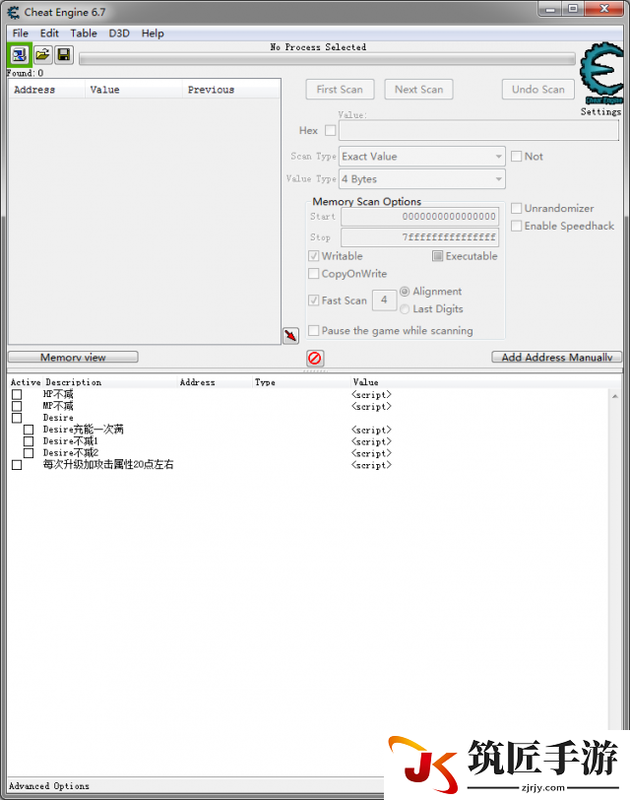
Task: Click the script value of HP不减
Action: click(371, 394)
